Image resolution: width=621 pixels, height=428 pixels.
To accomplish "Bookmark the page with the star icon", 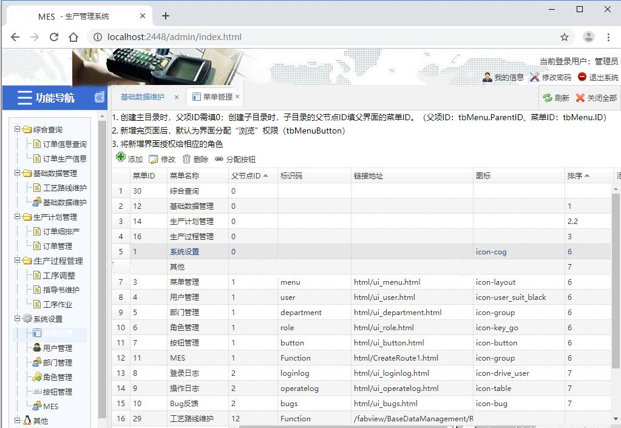I will coord(565,37).
